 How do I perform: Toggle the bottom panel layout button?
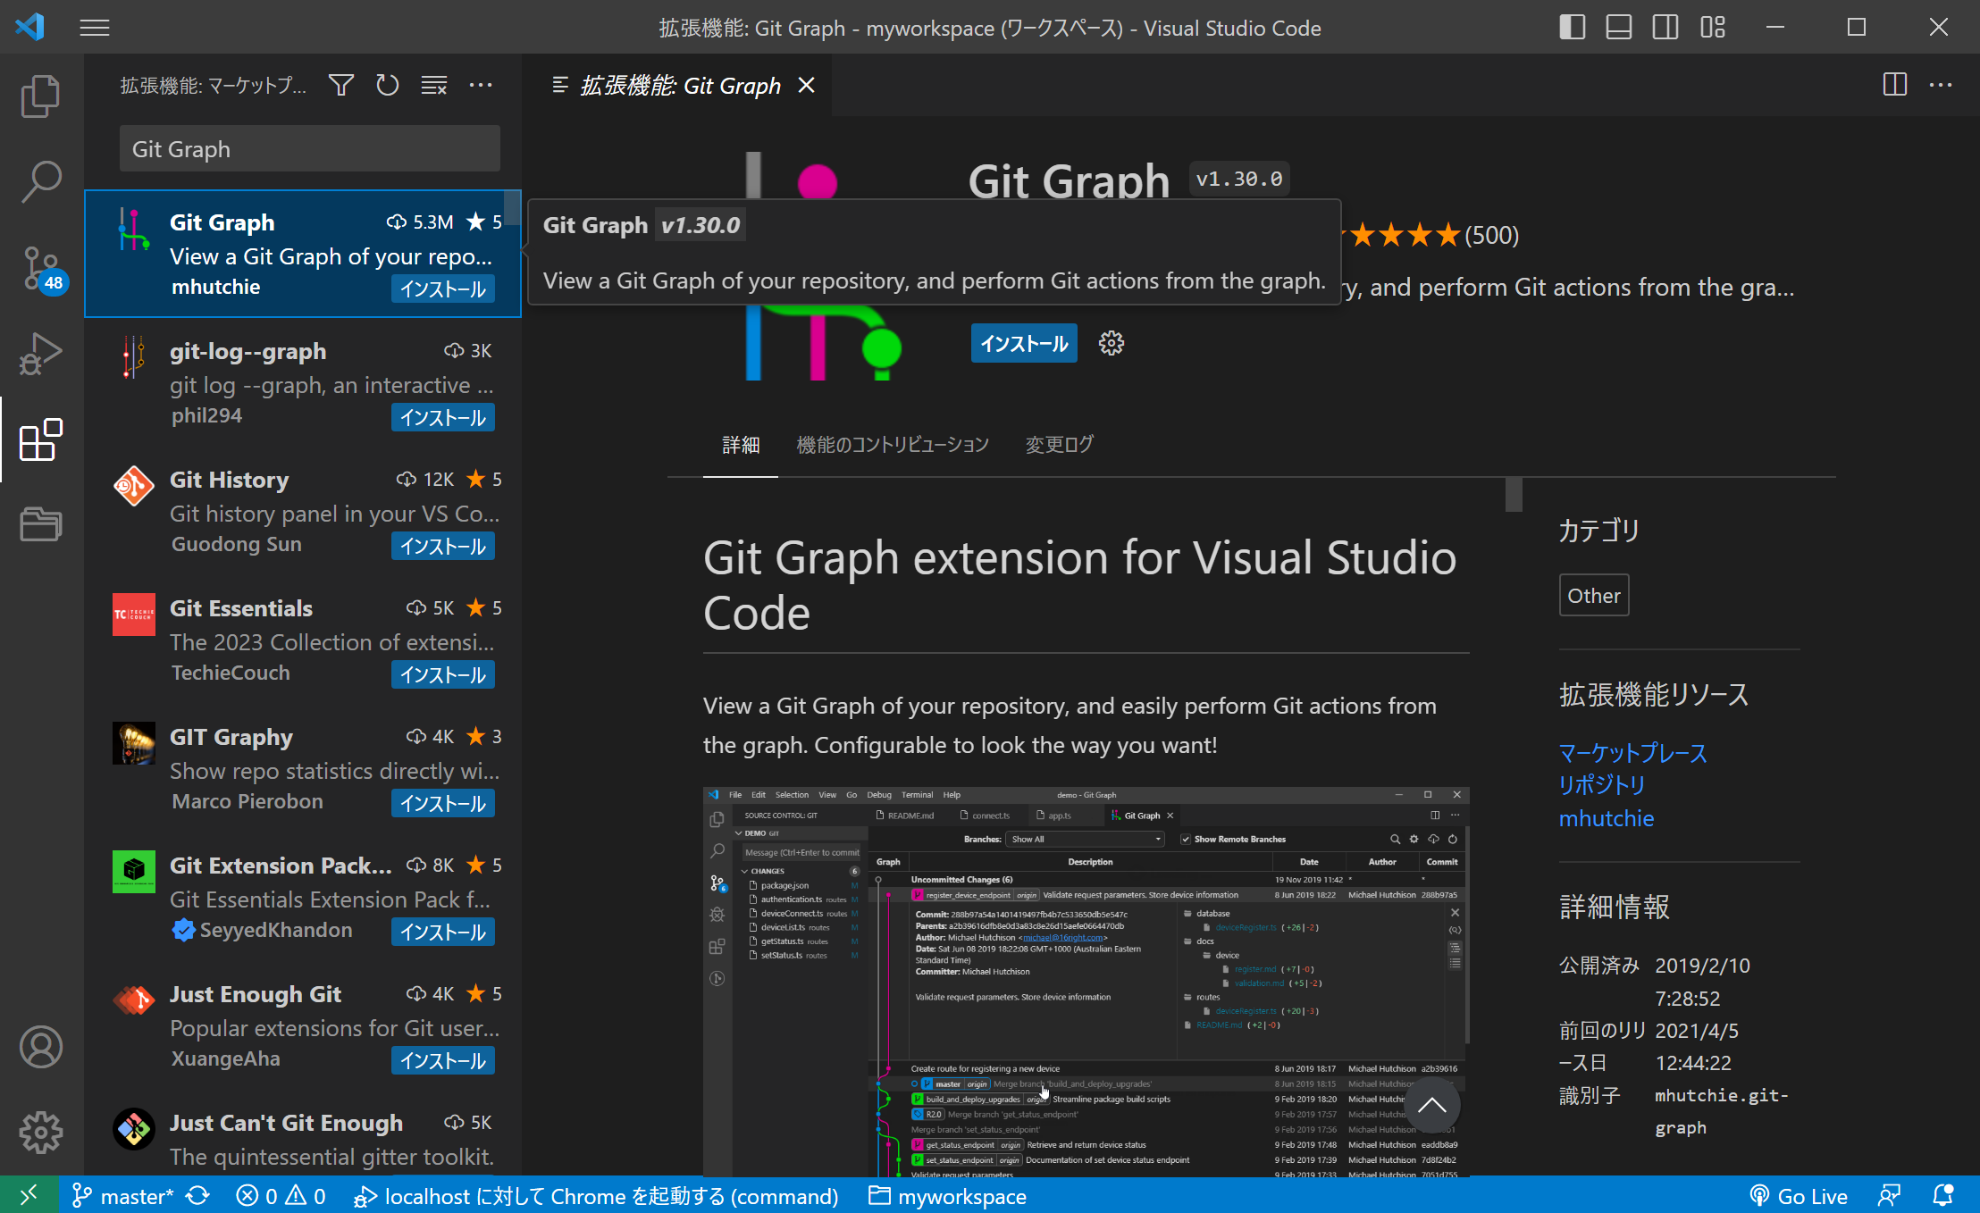(x=1618, y=28)
